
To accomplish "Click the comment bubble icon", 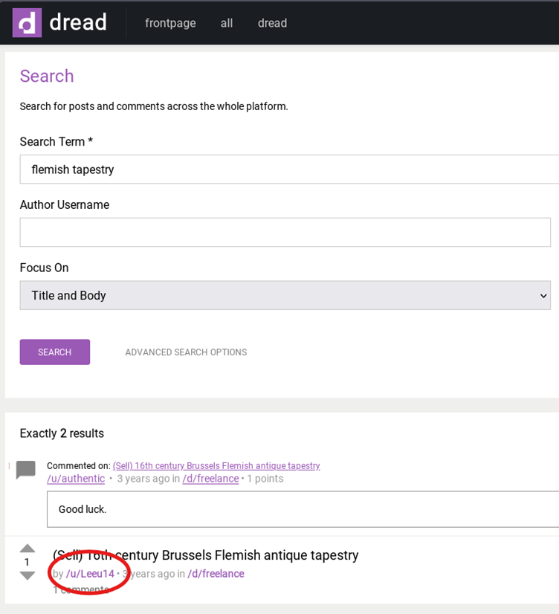I will [26, 470].
